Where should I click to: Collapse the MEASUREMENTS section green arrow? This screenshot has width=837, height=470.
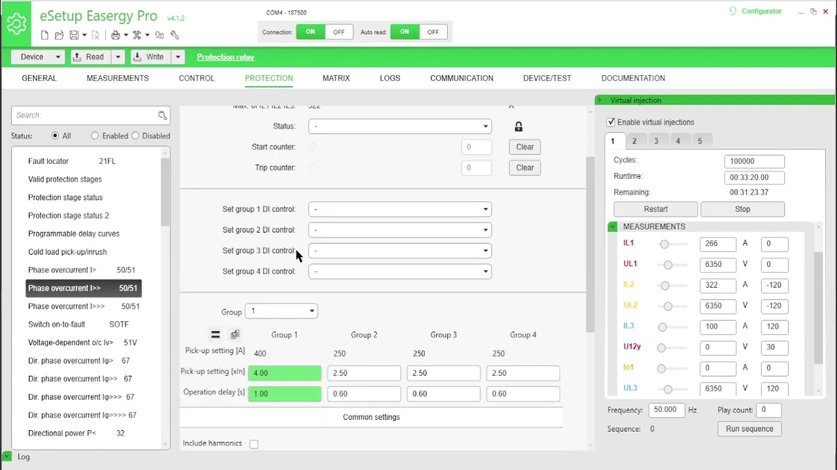click(613, 227)
